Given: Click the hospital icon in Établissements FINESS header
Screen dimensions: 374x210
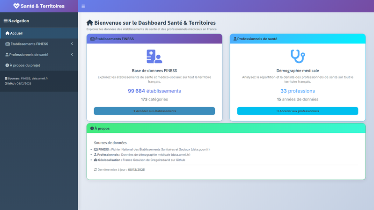Looking at the screenshot, I should (93, 39).
